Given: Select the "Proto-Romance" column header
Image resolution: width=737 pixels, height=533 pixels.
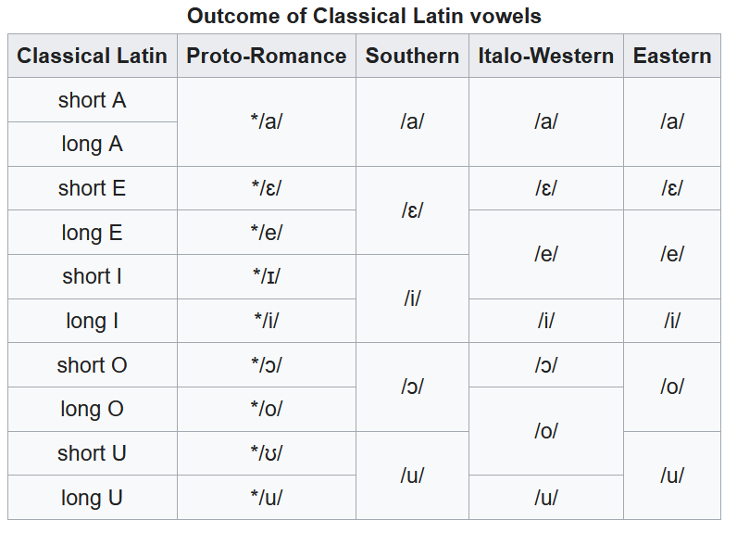Looking at the screenshot, I should click(267, 56).
